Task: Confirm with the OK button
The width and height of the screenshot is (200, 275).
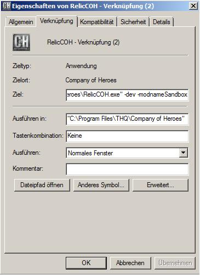Action: pyautogui.click(x=86, y=263)
